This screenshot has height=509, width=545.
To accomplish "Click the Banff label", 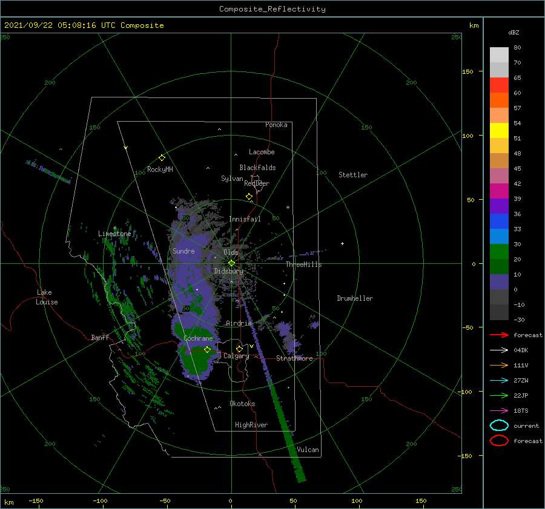I will [x=100, y=337].
